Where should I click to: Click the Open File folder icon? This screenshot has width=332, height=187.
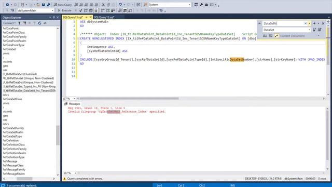(x=38, y=5)
